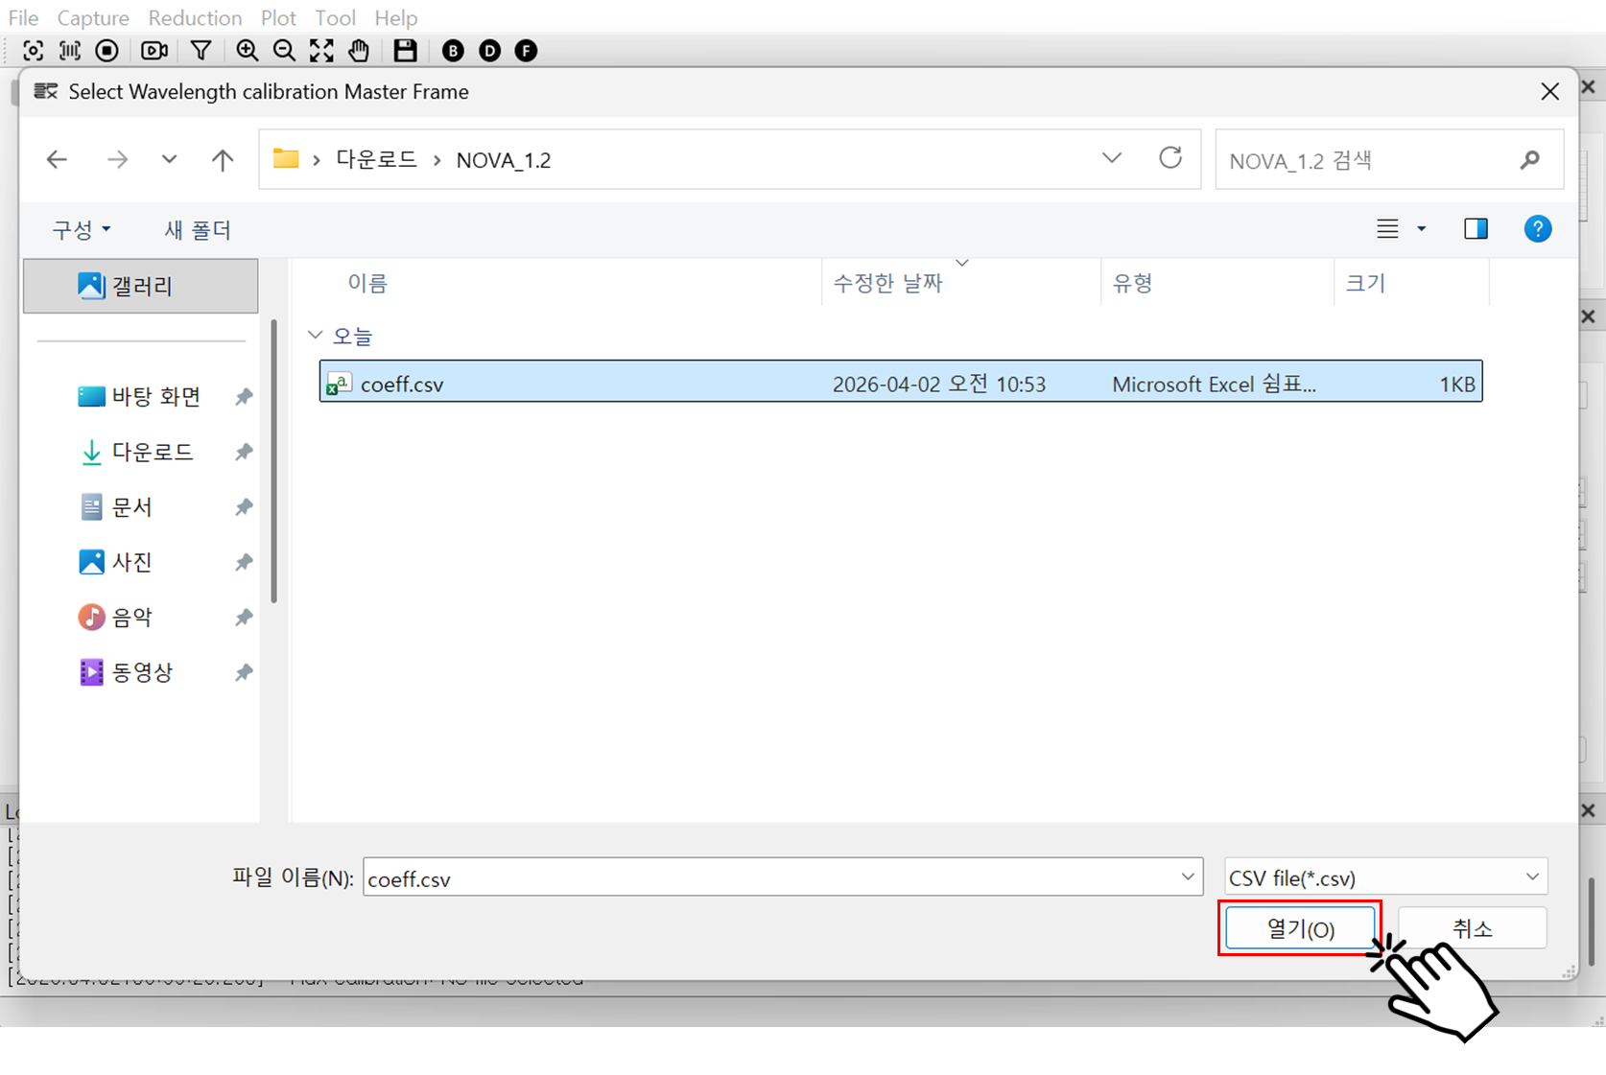Click chevron between 다운로드 and NOVA_1.2

[437, 160]
